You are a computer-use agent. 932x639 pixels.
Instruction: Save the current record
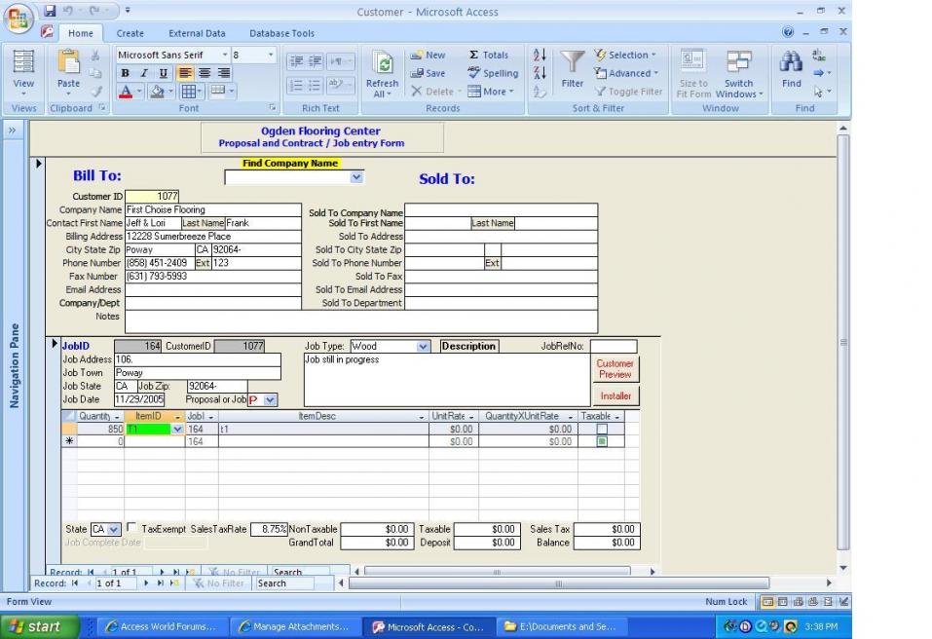(428, 73)
